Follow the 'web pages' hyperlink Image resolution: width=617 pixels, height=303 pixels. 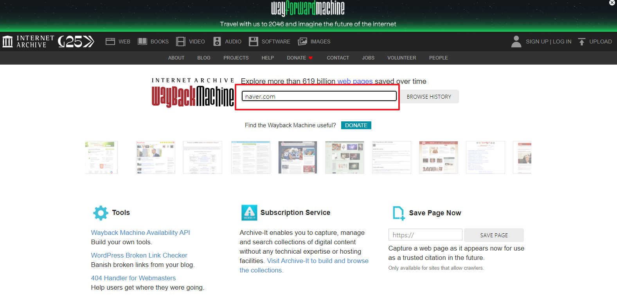click(x=355, y=81)
